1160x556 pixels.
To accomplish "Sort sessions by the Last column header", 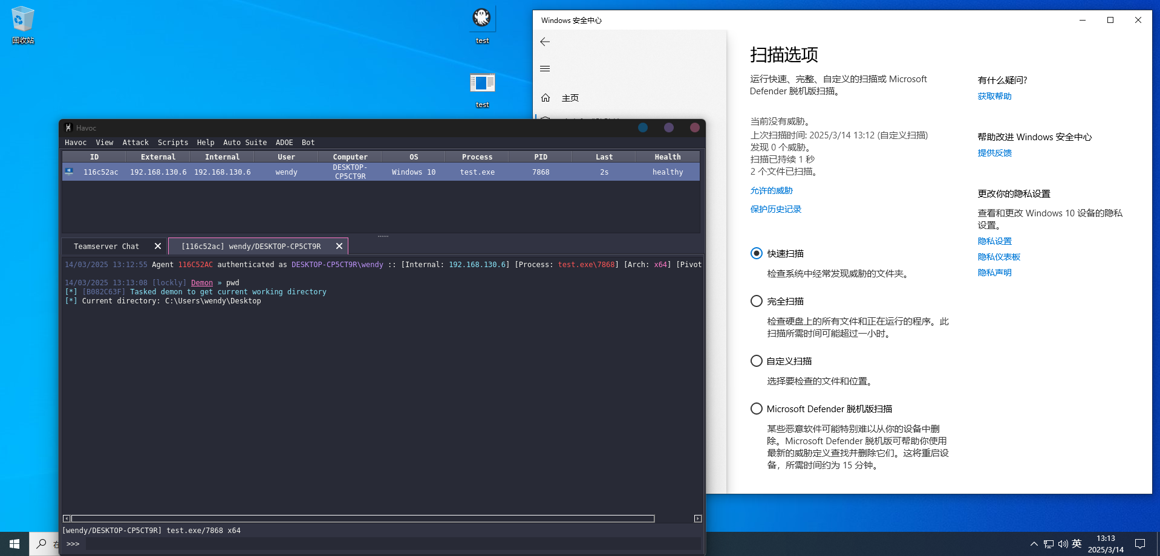I will [604, 157].
